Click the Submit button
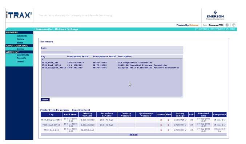Screen dimensions: 246x144 [x=45, y=100]
